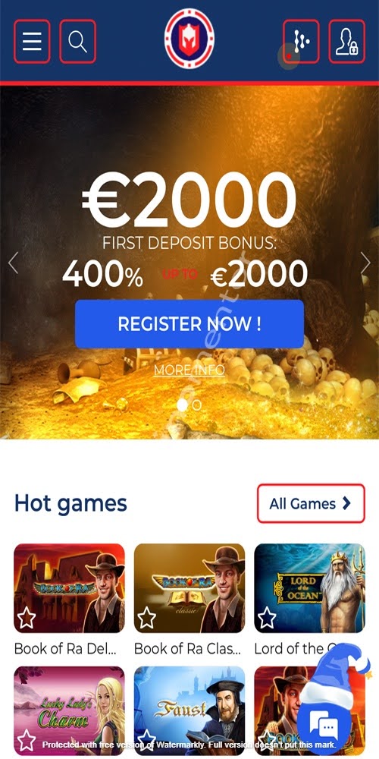Screen dimensions: 379x759
Task: Open the filter settings icon
Action: click(x=301, y=42)
